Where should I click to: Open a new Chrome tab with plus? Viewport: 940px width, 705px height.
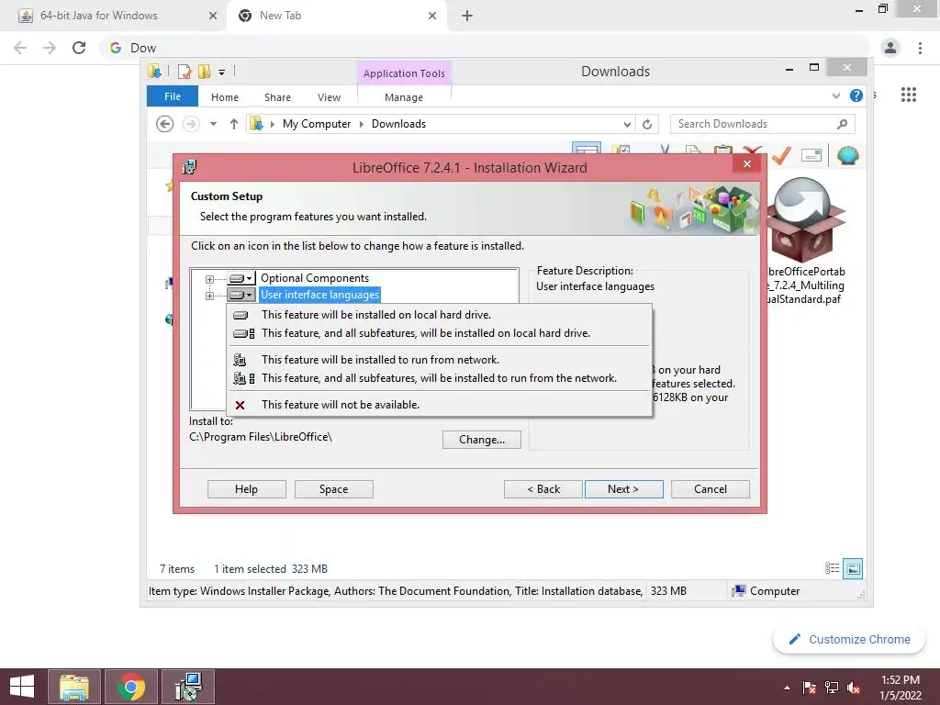467,17
